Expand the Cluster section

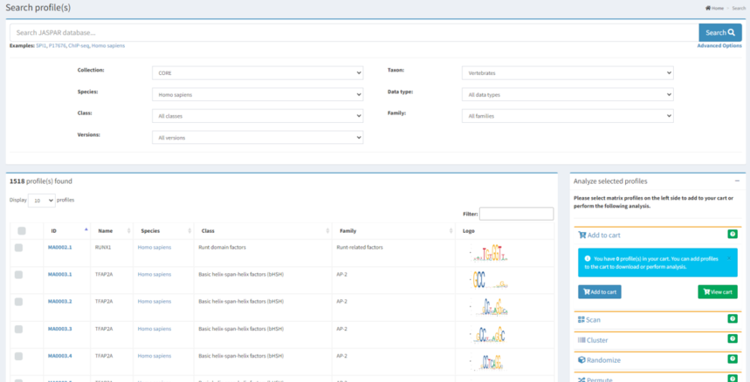point(593,340)
